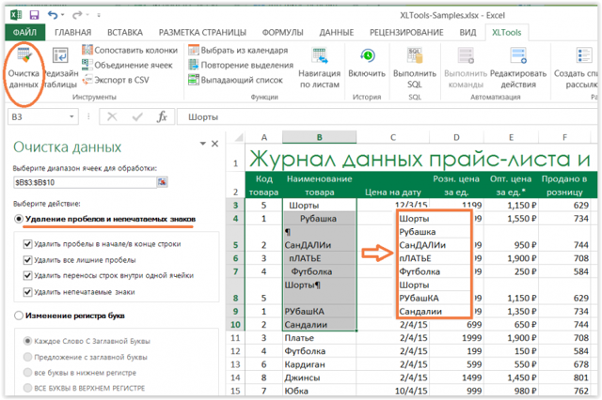Click Сопоставить колонки icon
The image size is (602, 400).
click(87, 50)
